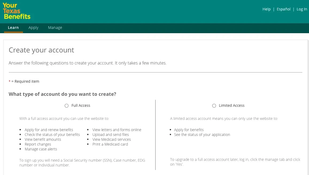The height and width of the screenshot is (175, 309).
Task: Click 'View Medicaid services' item
Action: [x=111, y=139]
